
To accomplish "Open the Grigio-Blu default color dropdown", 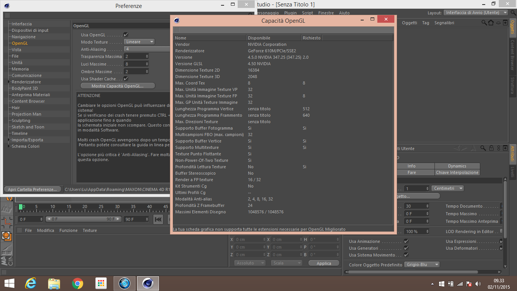I will coord(422,264).
